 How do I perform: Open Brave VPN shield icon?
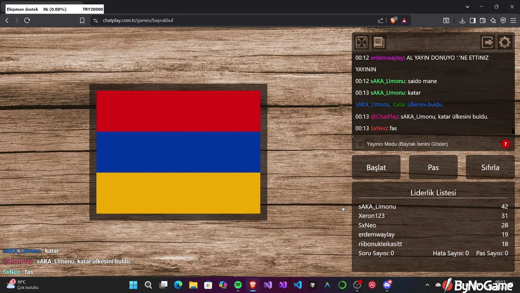pos(503,20)
